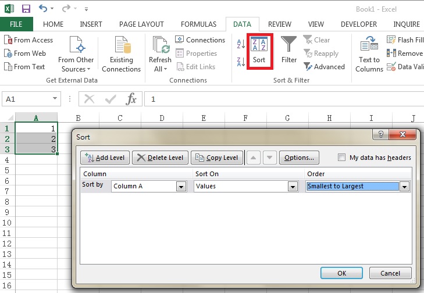The image size is (424, 293).
Task: Go to the REVIEW tab
Action: tap(280, 24)
